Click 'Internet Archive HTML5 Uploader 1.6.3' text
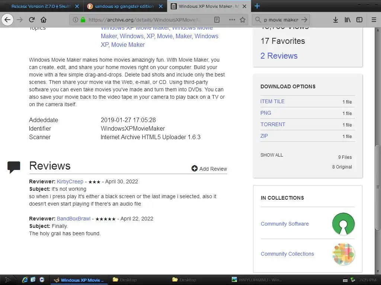 (x=150, y=137)
